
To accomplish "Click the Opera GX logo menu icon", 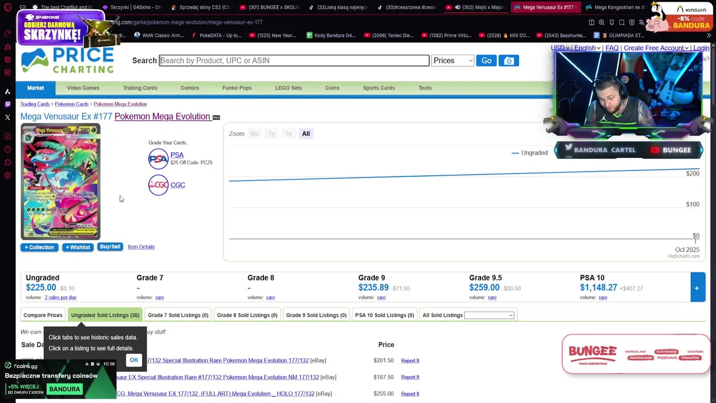I will [x=7, y=7].
